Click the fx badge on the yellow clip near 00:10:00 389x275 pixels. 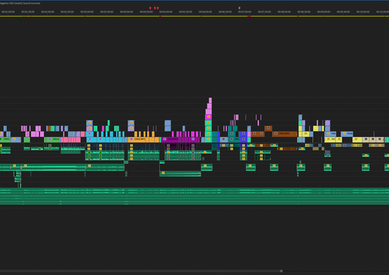(x=356, y=139)
